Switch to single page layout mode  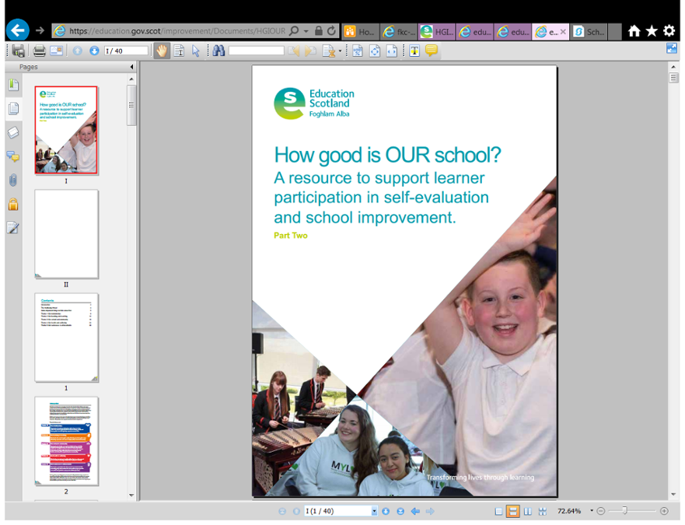click(498, 511)
